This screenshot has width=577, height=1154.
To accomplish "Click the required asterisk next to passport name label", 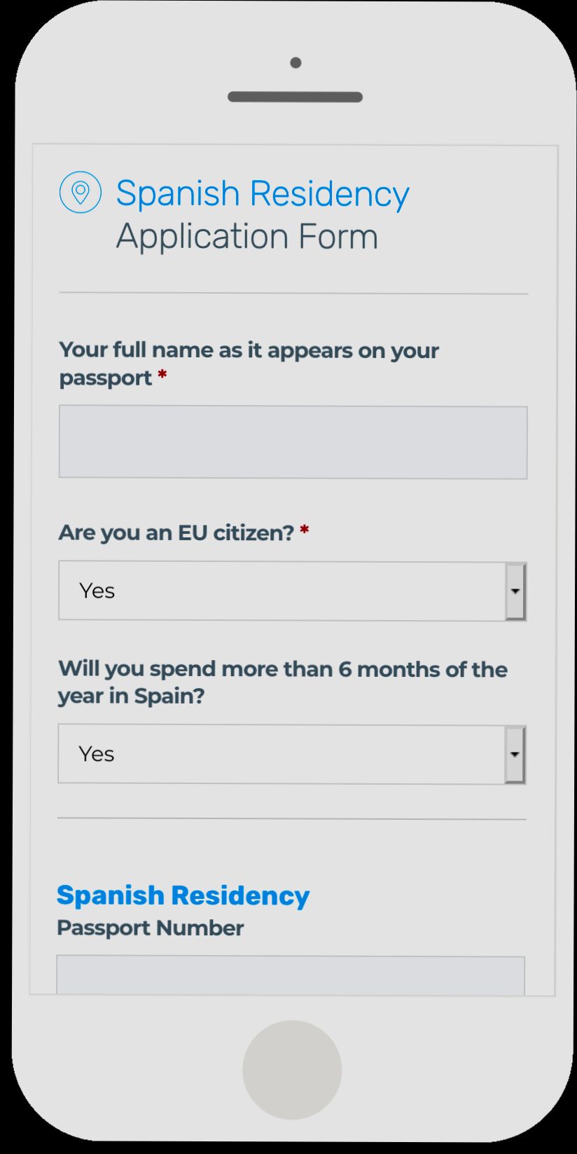I will tap(161, 377).
